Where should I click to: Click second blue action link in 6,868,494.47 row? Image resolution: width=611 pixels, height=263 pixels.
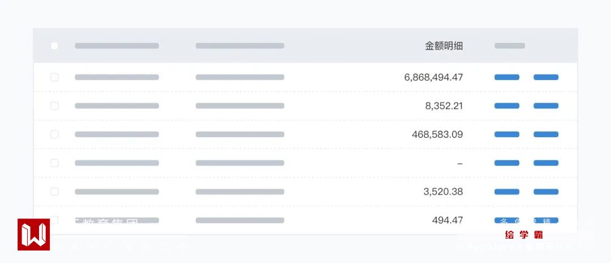(546, 77)
